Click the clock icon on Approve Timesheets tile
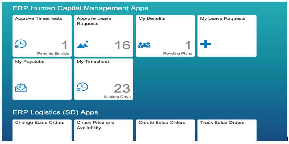 click(21, 44)
